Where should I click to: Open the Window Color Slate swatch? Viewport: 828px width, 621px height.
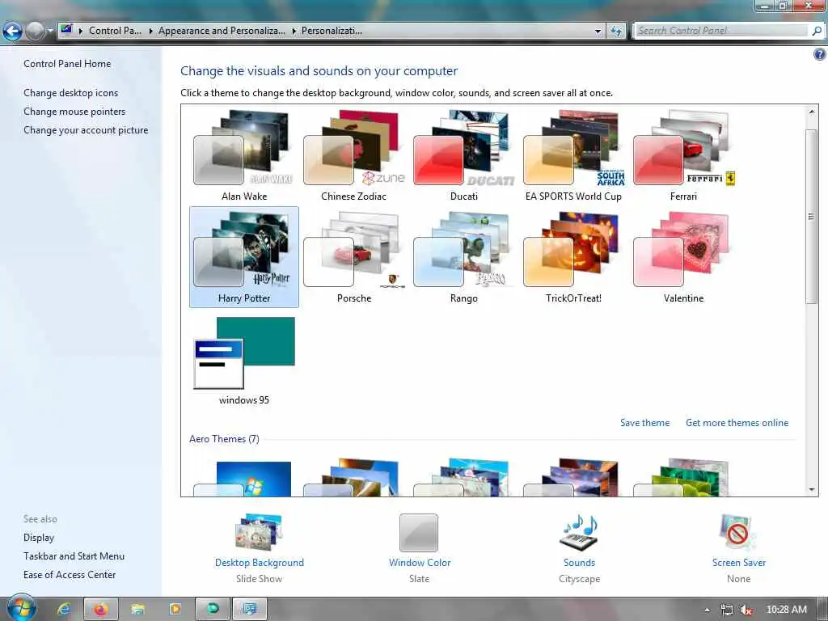[x=419, y=532]
